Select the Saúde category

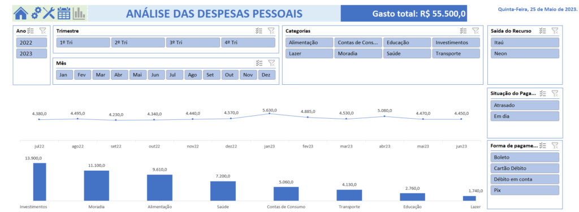(x=407, y=54)
